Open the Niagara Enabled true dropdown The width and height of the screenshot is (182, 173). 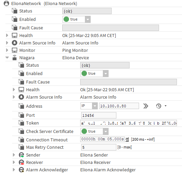coord(106,73)
